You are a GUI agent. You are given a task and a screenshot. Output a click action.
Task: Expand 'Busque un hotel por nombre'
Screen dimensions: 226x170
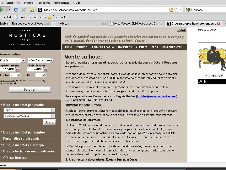(24, 132)
